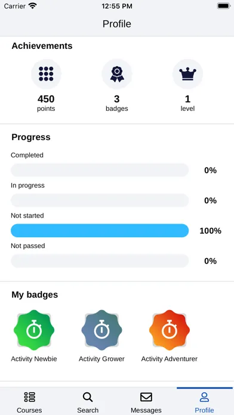Tap the Search magnifier icon
Image resolution: width=234 pixels, height=415 pixels.
tap(88, 397)
